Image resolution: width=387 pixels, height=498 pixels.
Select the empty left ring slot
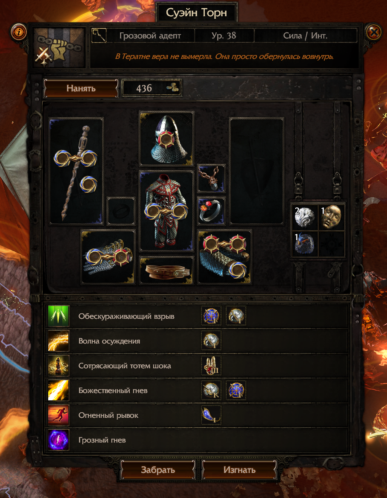click(x=121, y=211)
